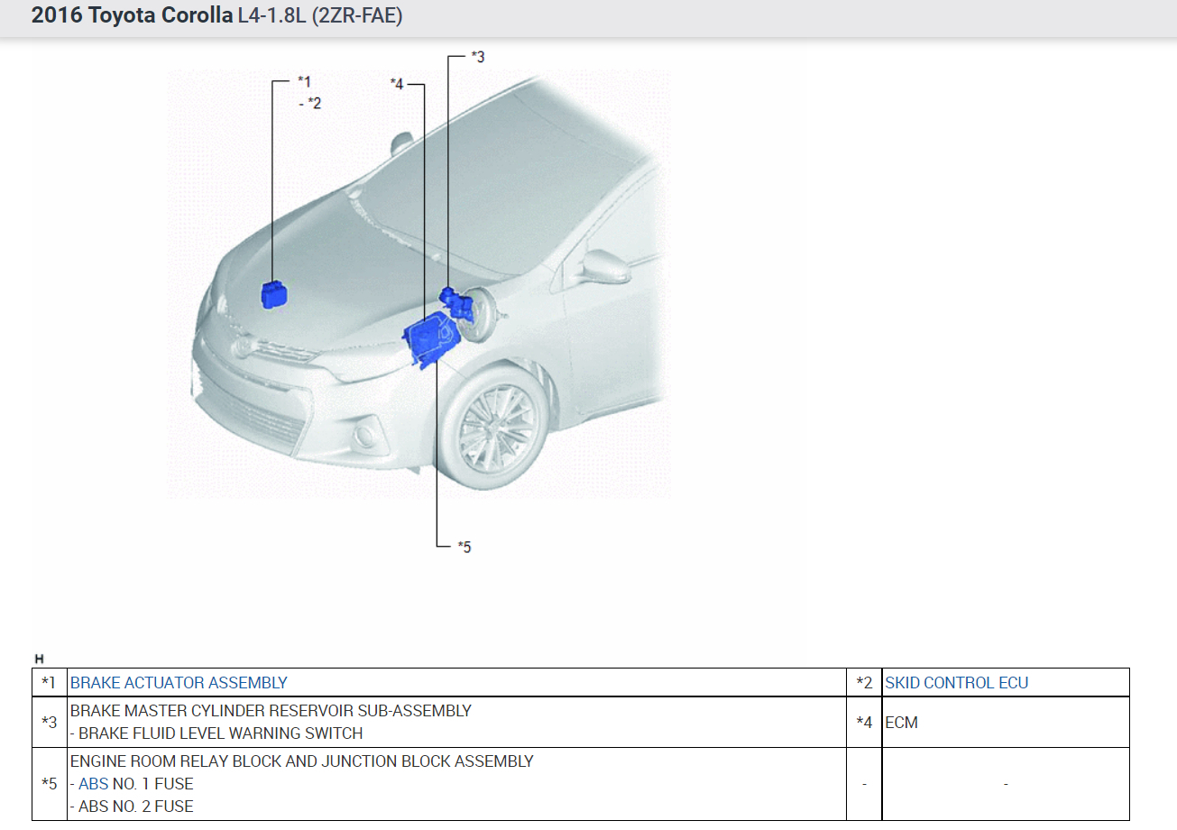The width and height of the screenshot is (1177, 830).
Task: Click the *4 callout label on the diagram
Action: 397,84
